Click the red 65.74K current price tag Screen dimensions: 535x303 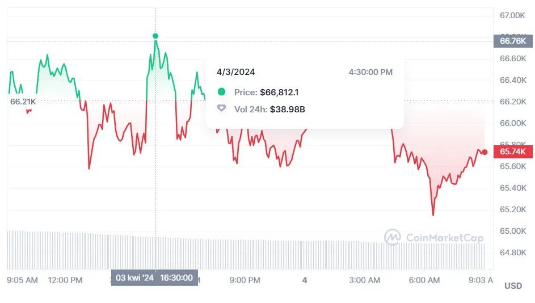coord(513,152)
